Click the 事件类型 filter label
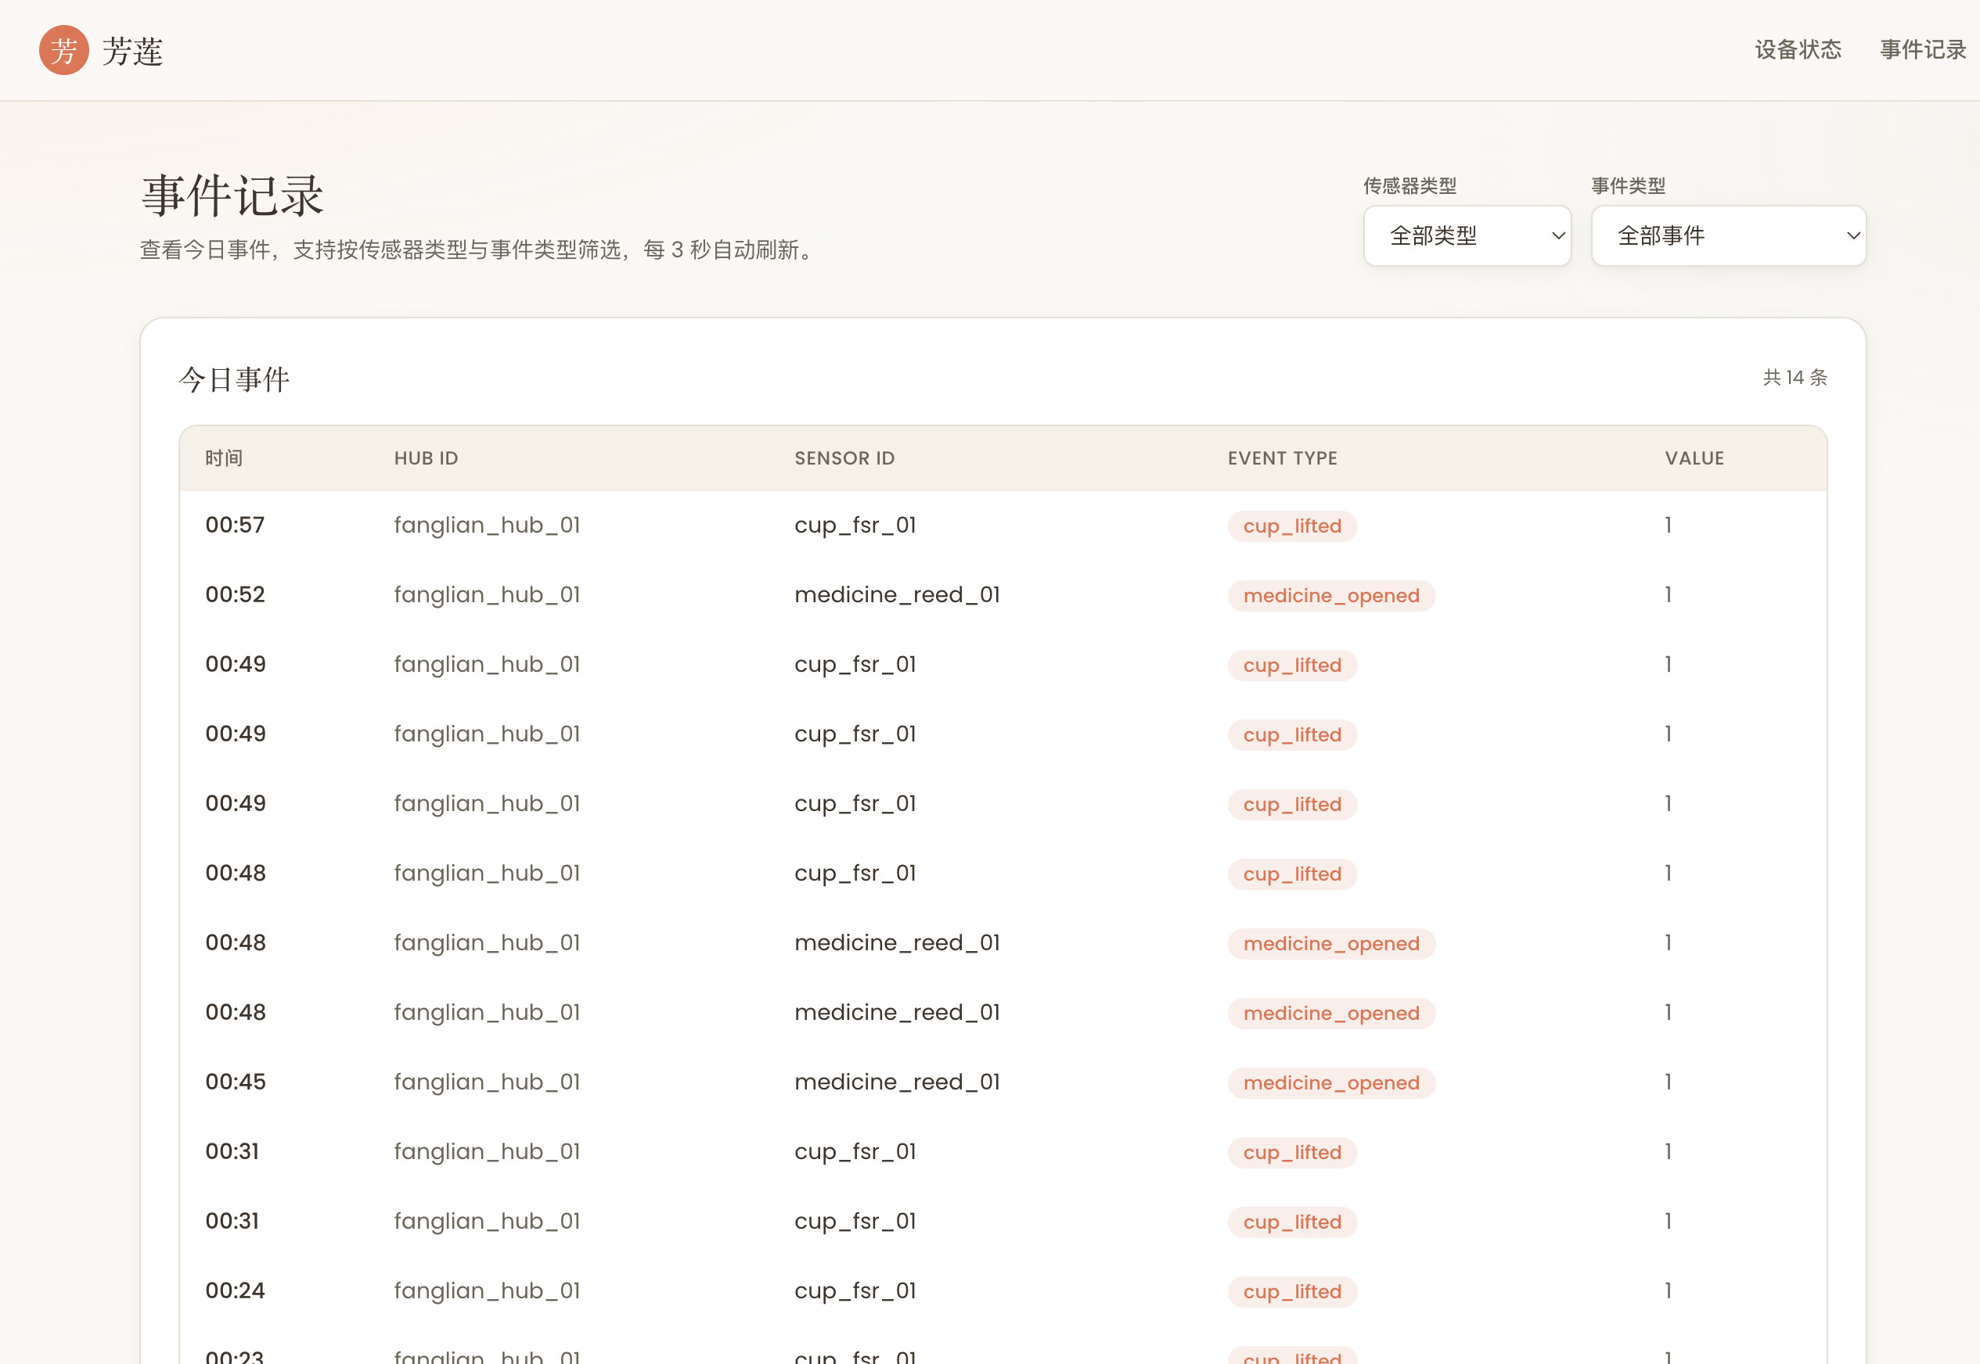 click(x=1628, y=185)
